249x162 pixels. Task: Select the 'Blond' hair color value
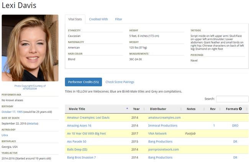pos(72,59)
